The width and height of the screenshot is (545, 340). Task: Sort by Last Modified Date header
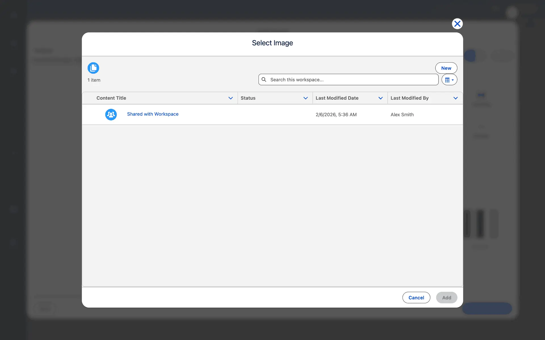pos(337,98)
